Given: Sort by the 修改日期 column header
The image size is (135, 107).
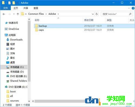Looking at the screenshot, I should (x=89, y=20).
